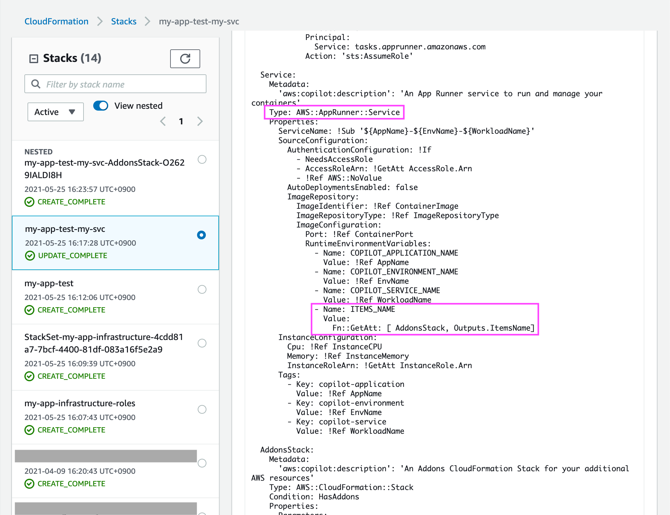Click breadcrumb chevron after CloudFormation
Screen dimensions: 670x515
100,22
